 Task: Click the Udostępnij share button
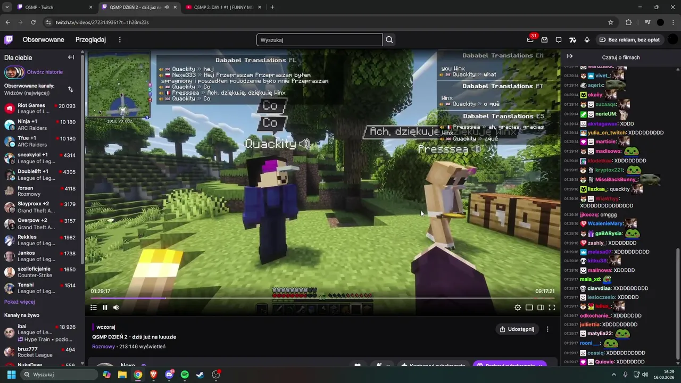coord(517,329)
